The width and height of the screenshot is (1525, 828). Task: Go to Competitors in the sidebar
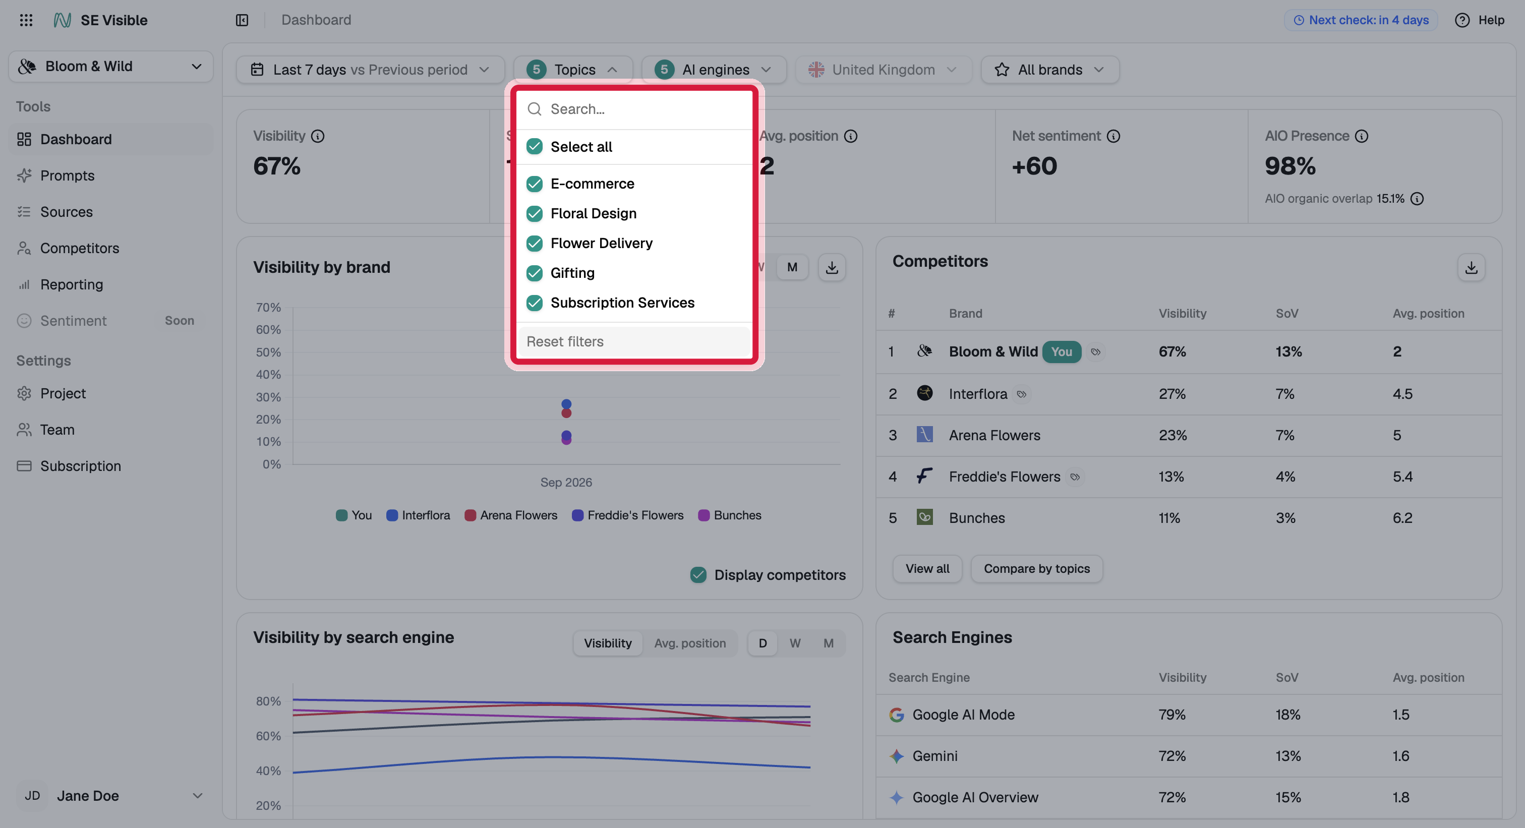[111, 249]
